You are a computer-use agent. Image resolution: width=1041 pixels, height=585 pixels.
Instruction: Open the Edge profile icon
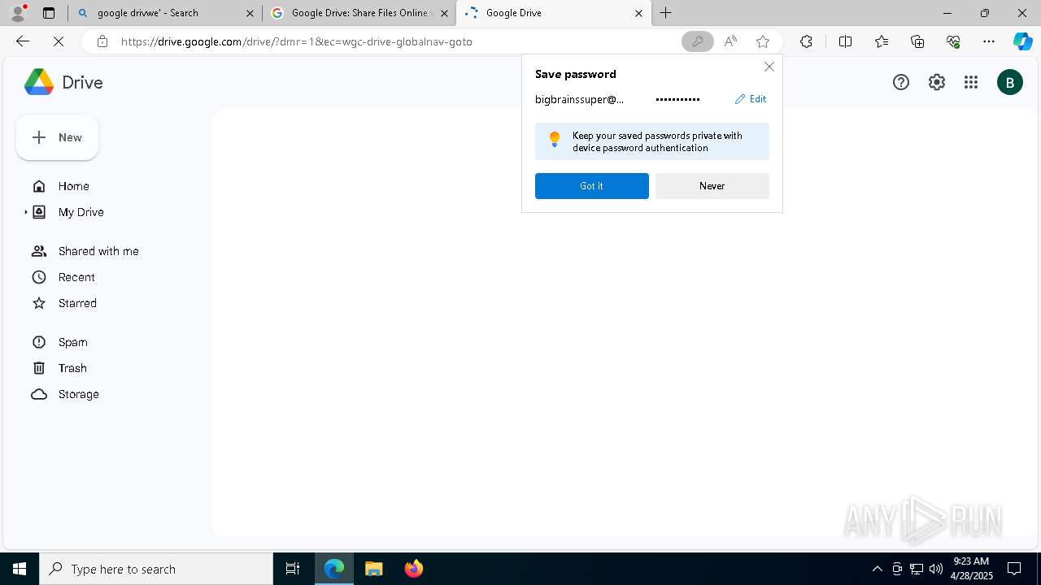17,13
